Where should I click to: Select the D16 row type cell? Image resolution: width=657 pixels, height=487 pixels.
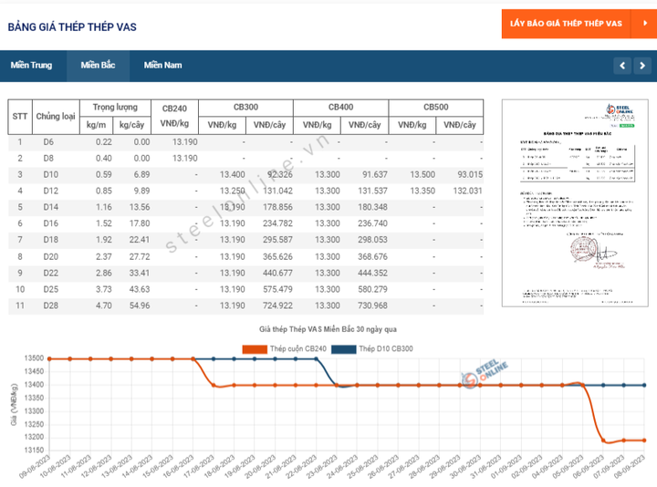(x=51, y=223)
